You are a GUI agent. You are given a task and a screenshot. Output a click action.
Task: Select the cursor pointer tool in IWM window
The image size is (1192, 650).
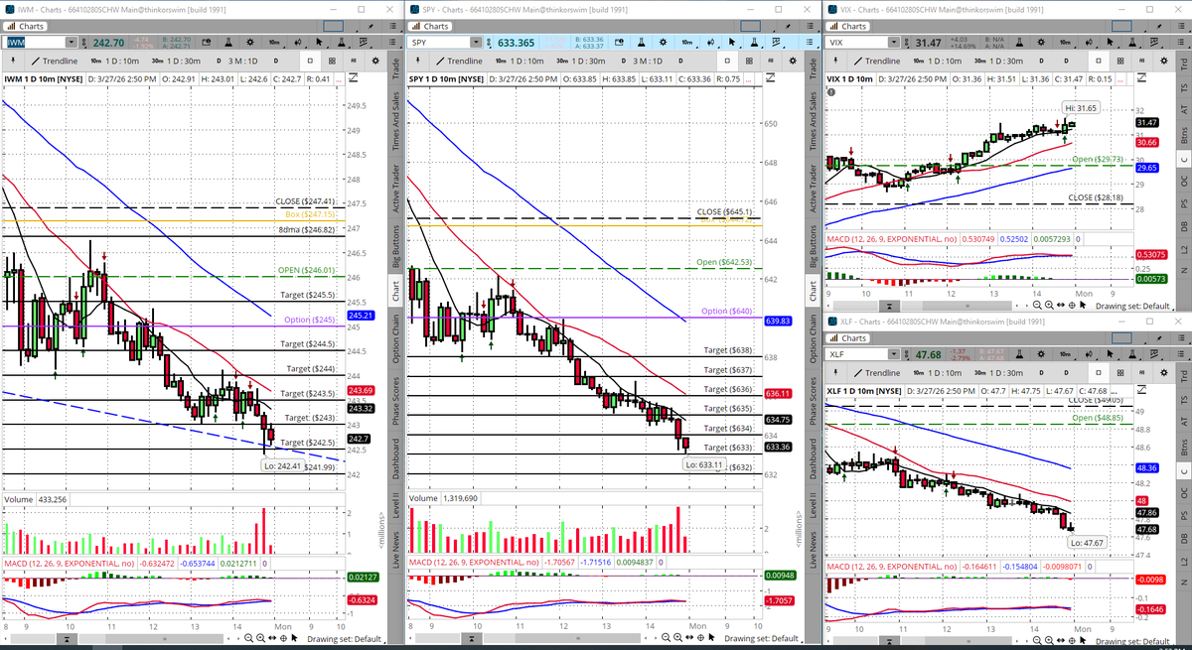(319, 43)
